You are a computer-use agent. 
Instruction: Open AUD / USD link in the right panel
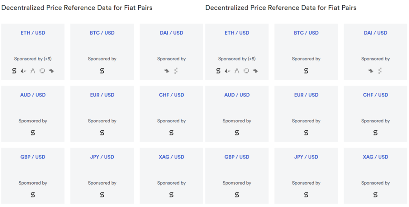(237, 95)
